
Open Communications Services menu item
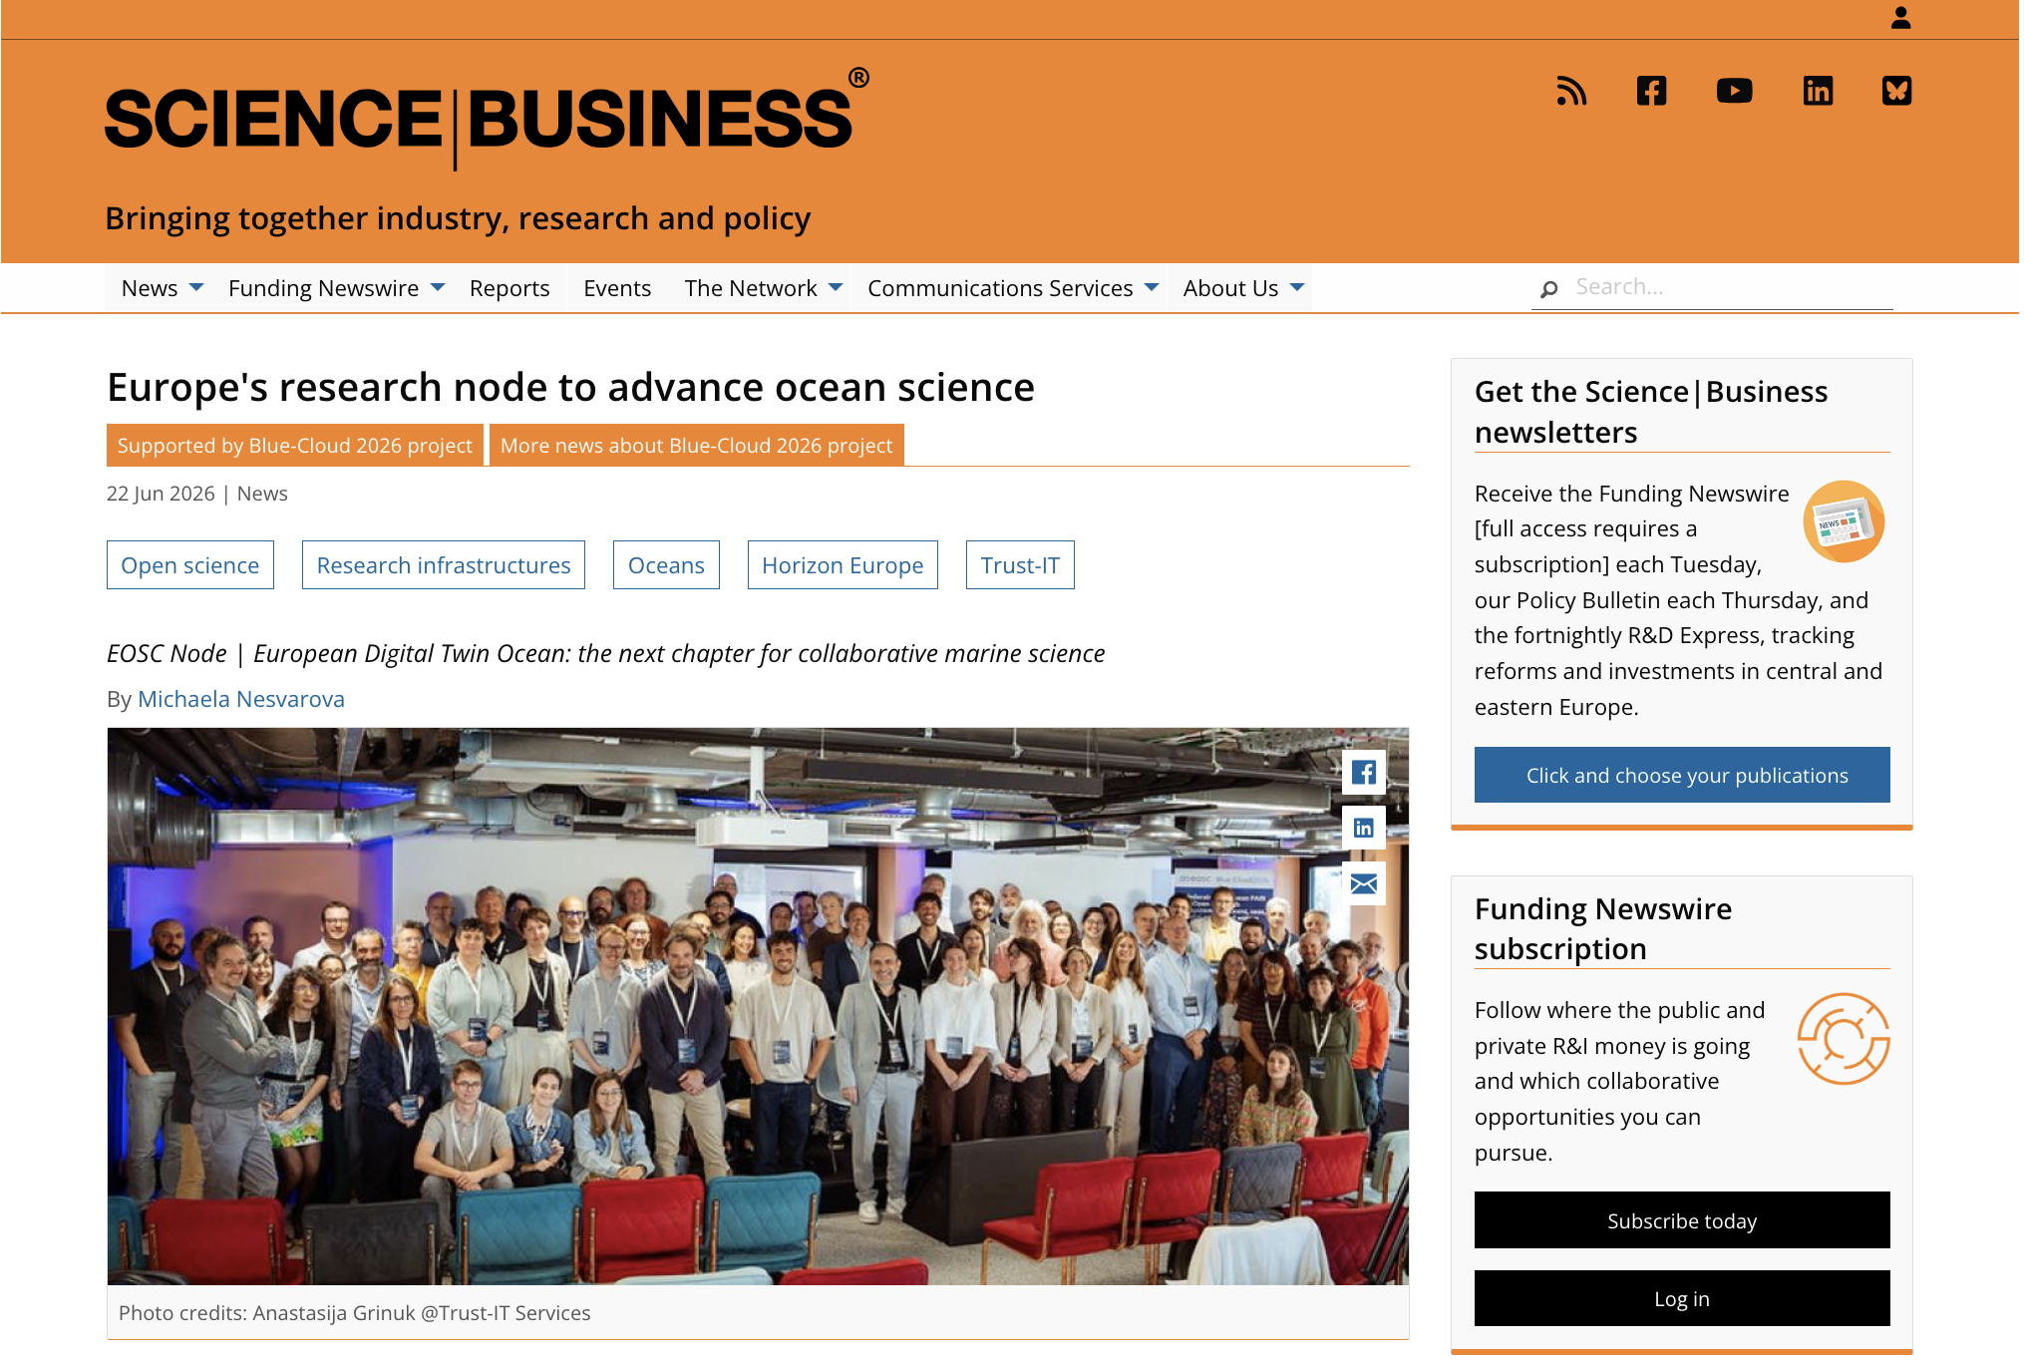(1000, 288)
